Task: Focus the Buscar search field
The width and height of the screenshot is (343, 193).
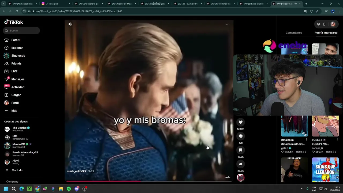Action: click(21, 31)
